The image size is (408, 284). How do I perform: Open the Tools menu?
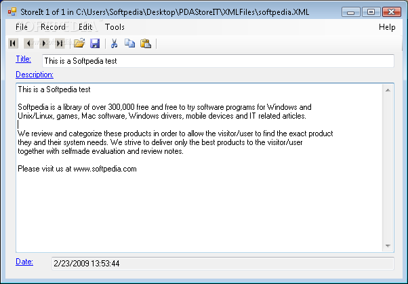point(115,27)
